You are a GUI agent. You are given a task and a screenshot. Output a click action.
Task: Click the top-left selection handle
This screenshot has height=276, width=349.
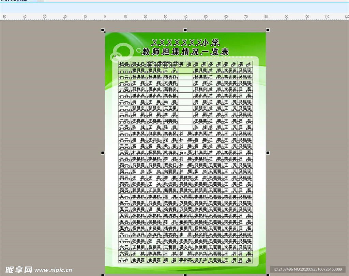point(103,30)
